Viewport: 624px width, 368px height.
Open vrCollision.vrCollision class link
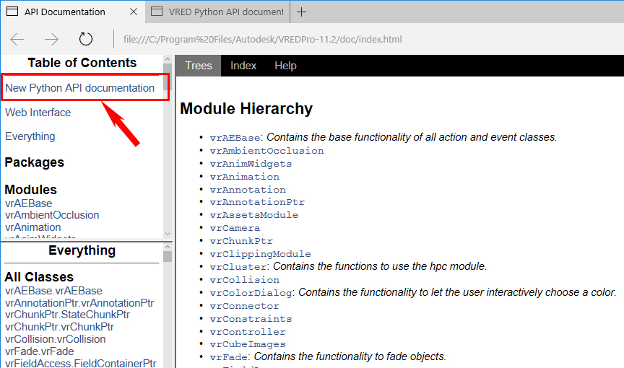(55, 339)
